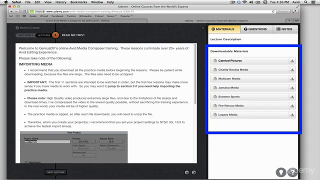Open the Jamaica Media material
Viewport: 320px width, 180px height.
(249, 88)
